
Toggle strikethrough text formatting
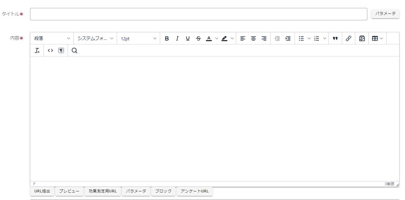198,39
